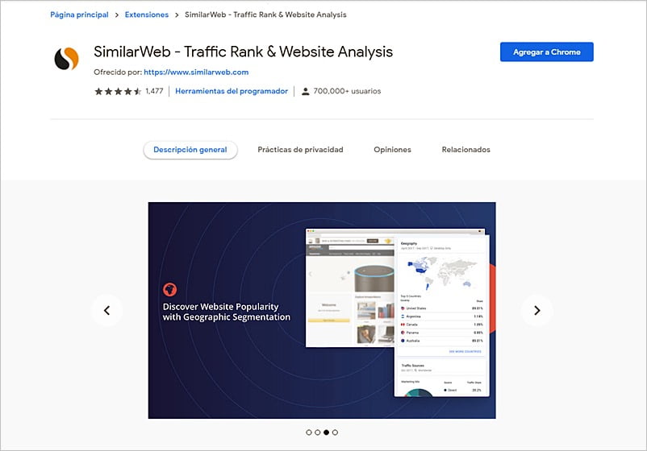Click the red logo in promo slide
Viewport: 647px width, 451px height.
click(x=169, y=289)
